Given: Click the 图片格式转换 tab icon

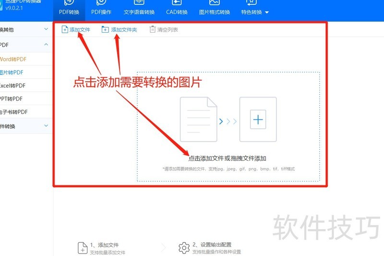Looking at the screenshot, I should coord(214,2).
